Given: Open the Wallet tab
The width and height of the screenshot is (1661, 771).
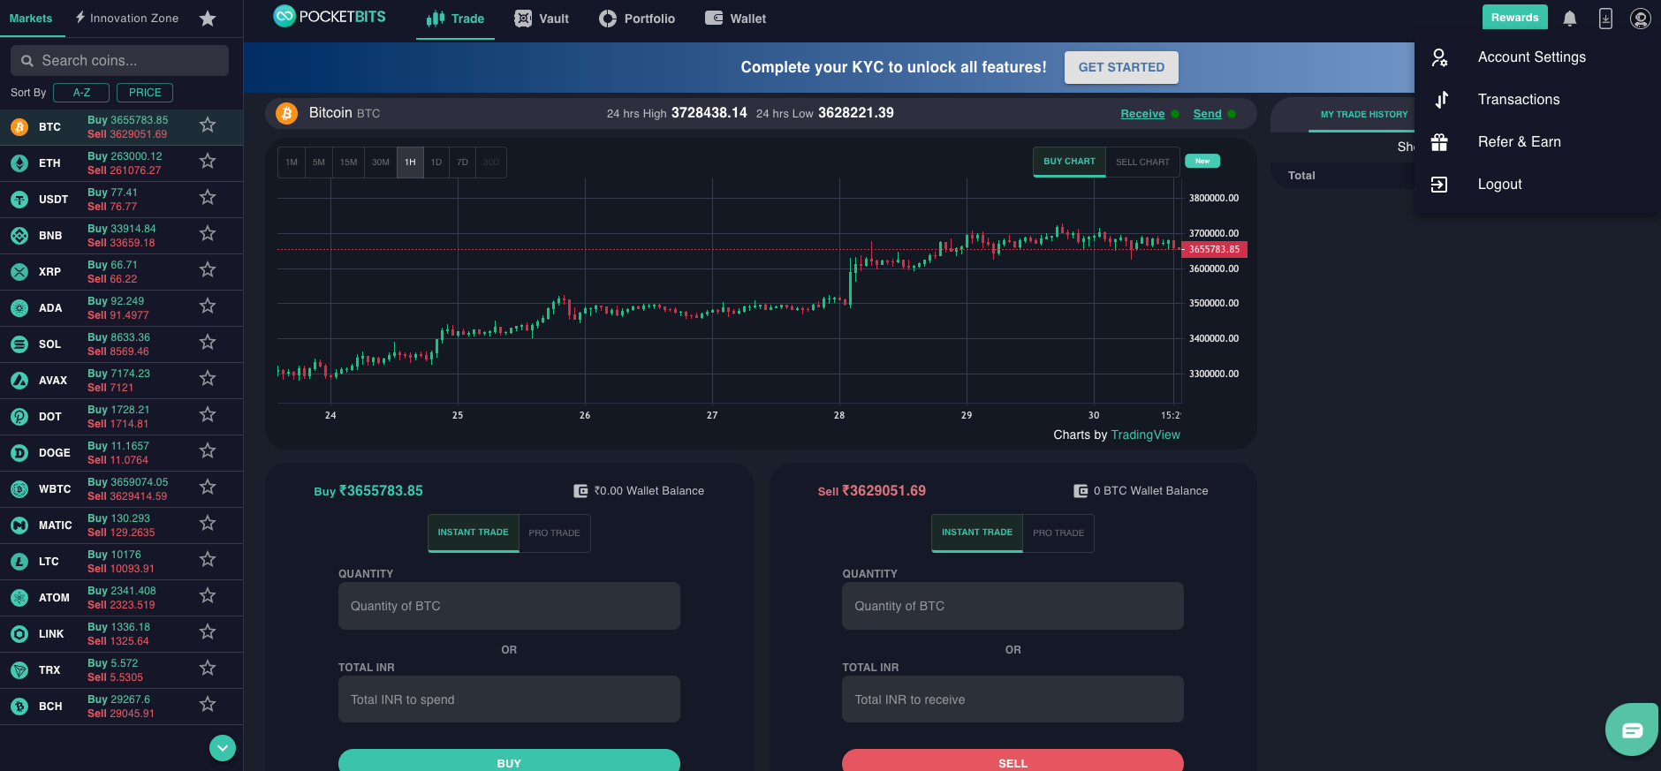Looking at the screenshot, I should click(x=736, y=19).
